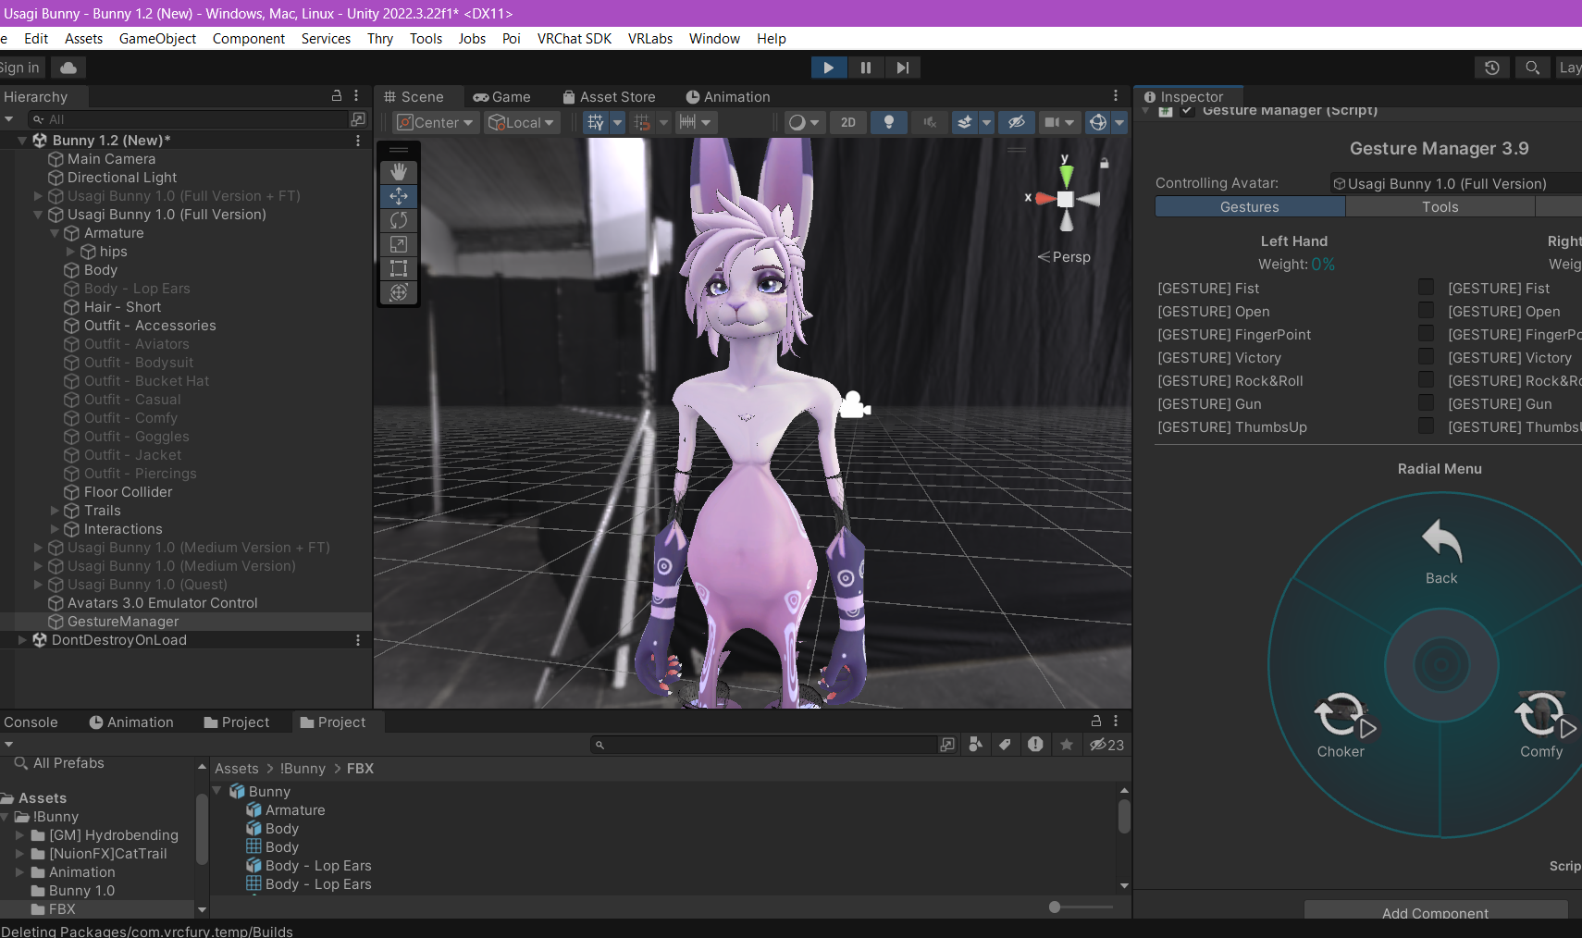Expand the Trails object
This screenshot has height=938, width=1582.
(x=55, y=511)
